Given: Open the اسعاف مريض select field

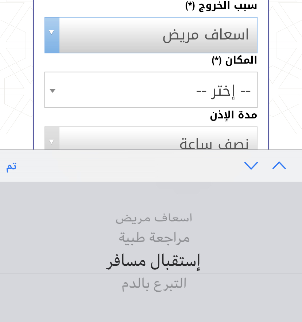Looking at the screenshot, I should coord(151,35).
